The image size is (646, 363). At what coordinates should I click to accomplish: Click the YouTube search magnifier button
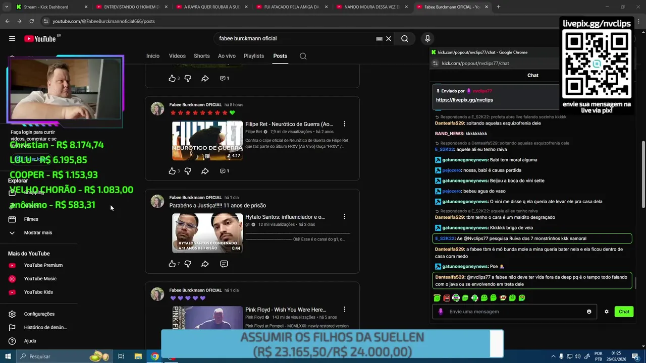[x=405, y=39]
